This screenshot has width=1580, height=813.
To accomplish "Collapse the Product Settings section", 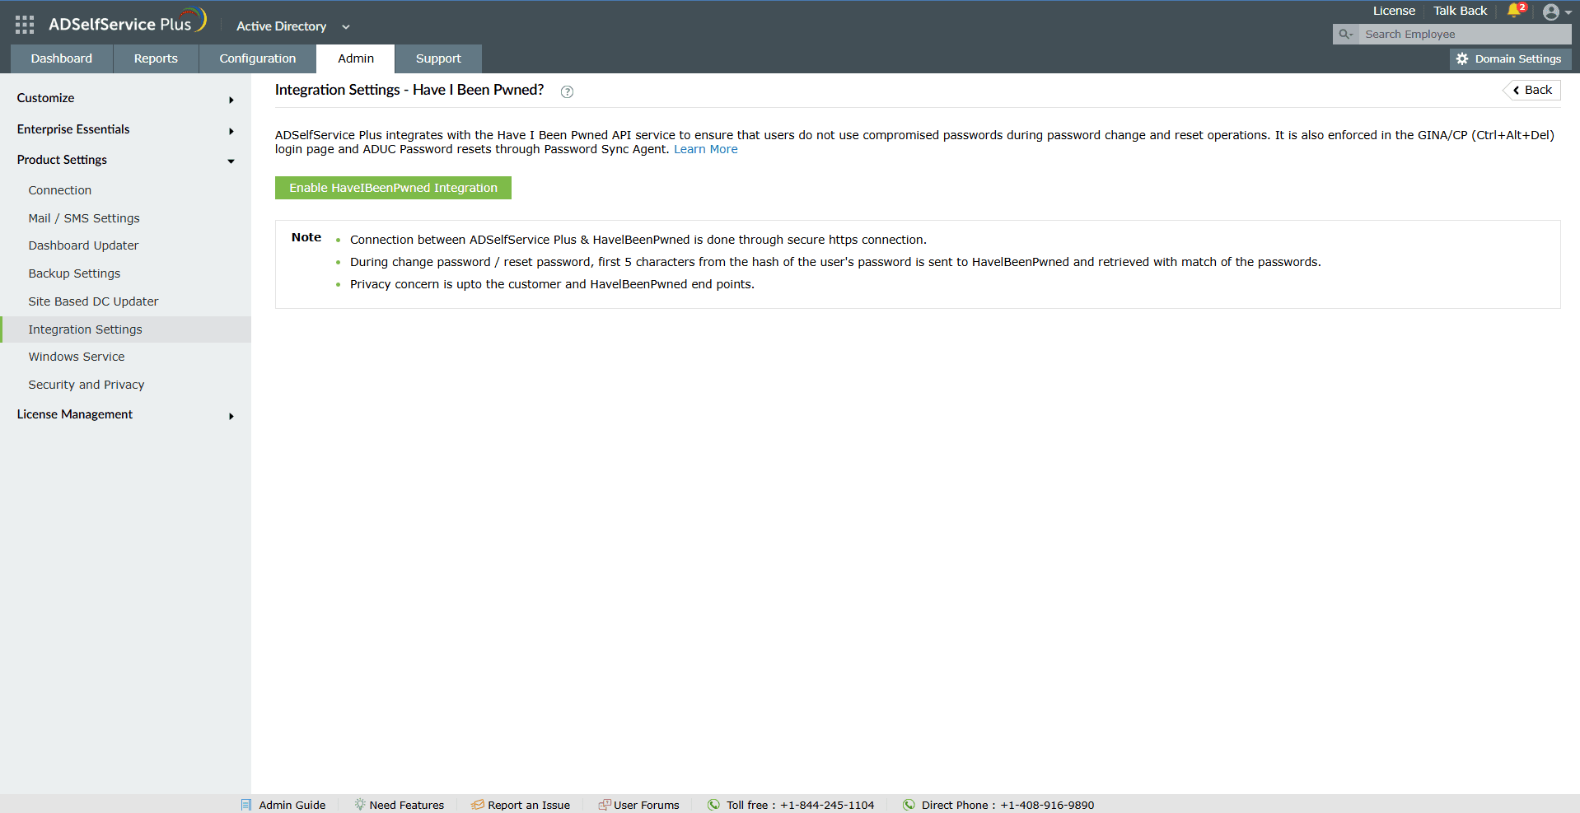I will pos(231,161).
